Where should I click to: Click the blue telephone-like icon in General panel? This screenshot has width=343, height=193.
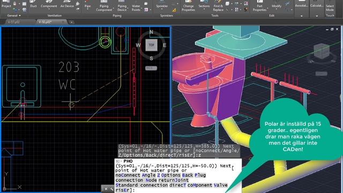point(24,10)
